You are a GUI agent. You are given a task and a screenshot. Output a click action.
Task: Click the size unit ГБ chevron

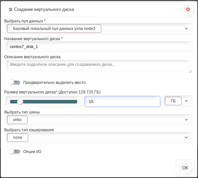pyautogui.click(x=186, y=101)
